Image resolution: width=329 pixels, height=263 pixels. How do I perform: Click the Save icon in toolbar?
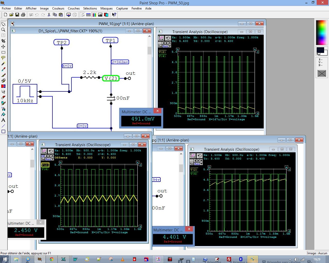(x=17, y=15)
